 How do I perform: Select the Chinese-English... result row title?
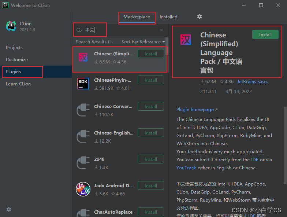(x=113, y=133)
